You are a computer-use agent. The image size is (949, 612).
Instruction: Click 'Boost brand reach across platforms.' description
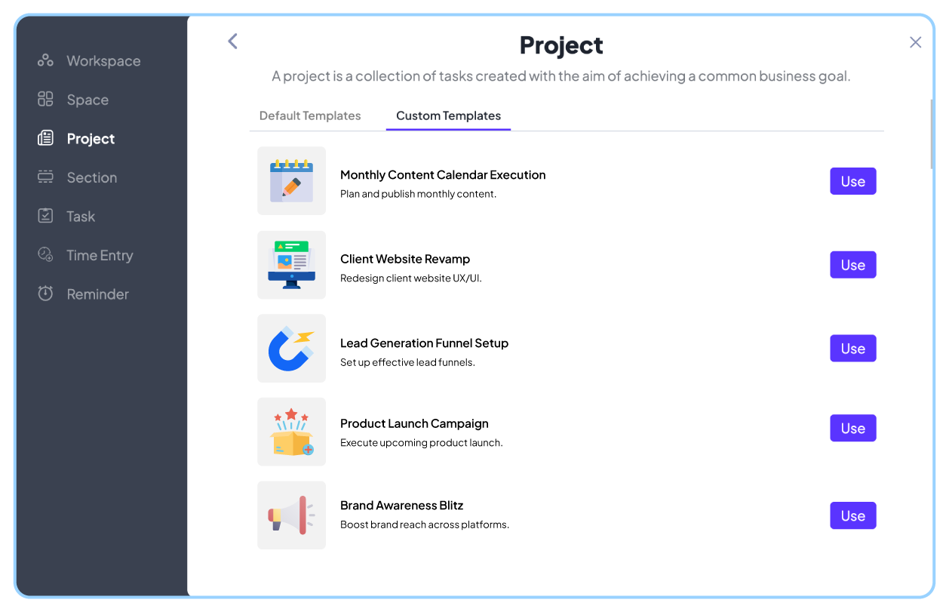[425, 524]
